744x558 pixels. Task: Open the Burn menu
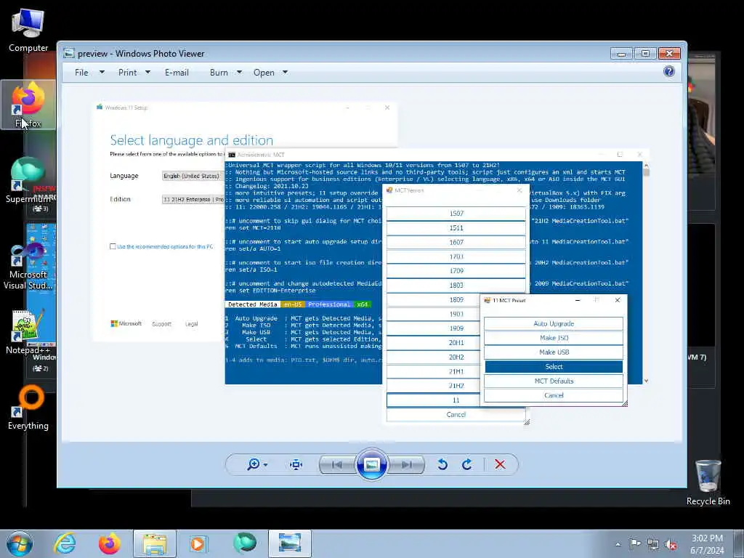click(219, 73)
